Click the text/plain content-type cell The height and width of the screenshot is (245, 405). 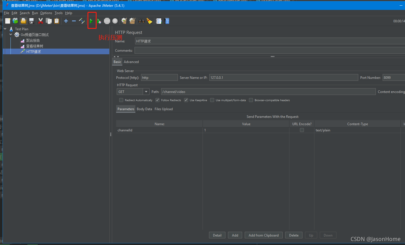(357, 130)
